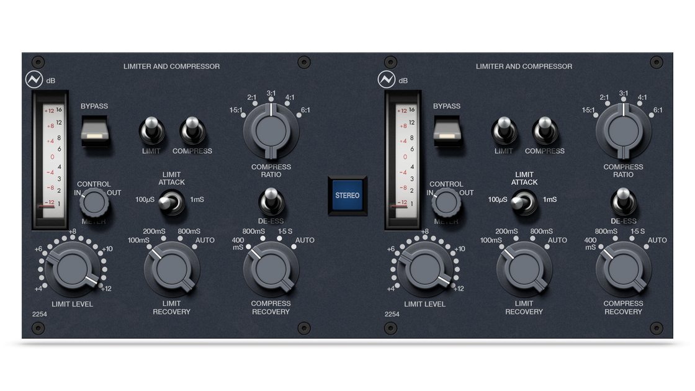Enable the STEREO link button
This screenshot has width=695, height=391.
pyautogui.click(x=347, y=194)
